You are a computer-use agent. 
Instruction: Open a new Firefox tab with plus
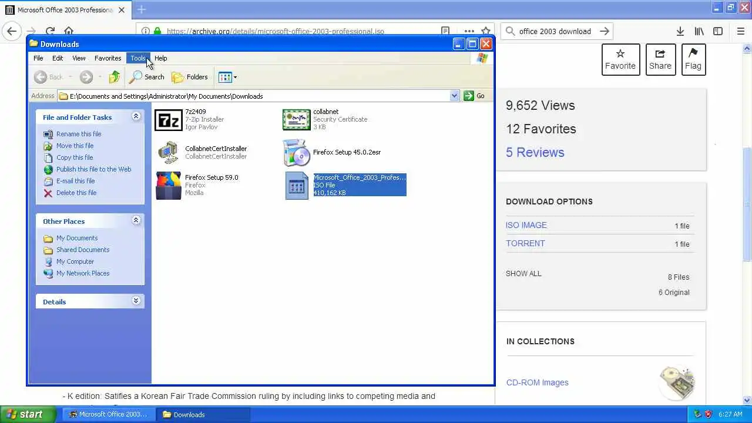pos(142,9)
